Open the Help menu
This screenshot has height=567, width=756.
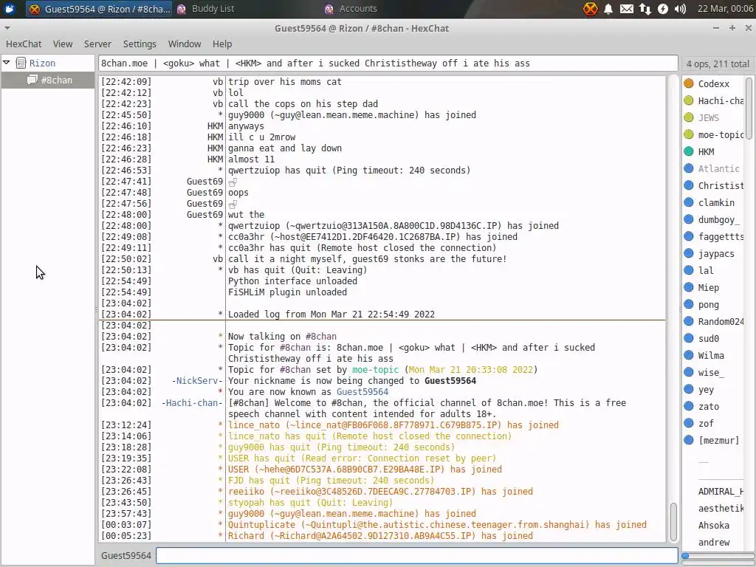(222, 44)
